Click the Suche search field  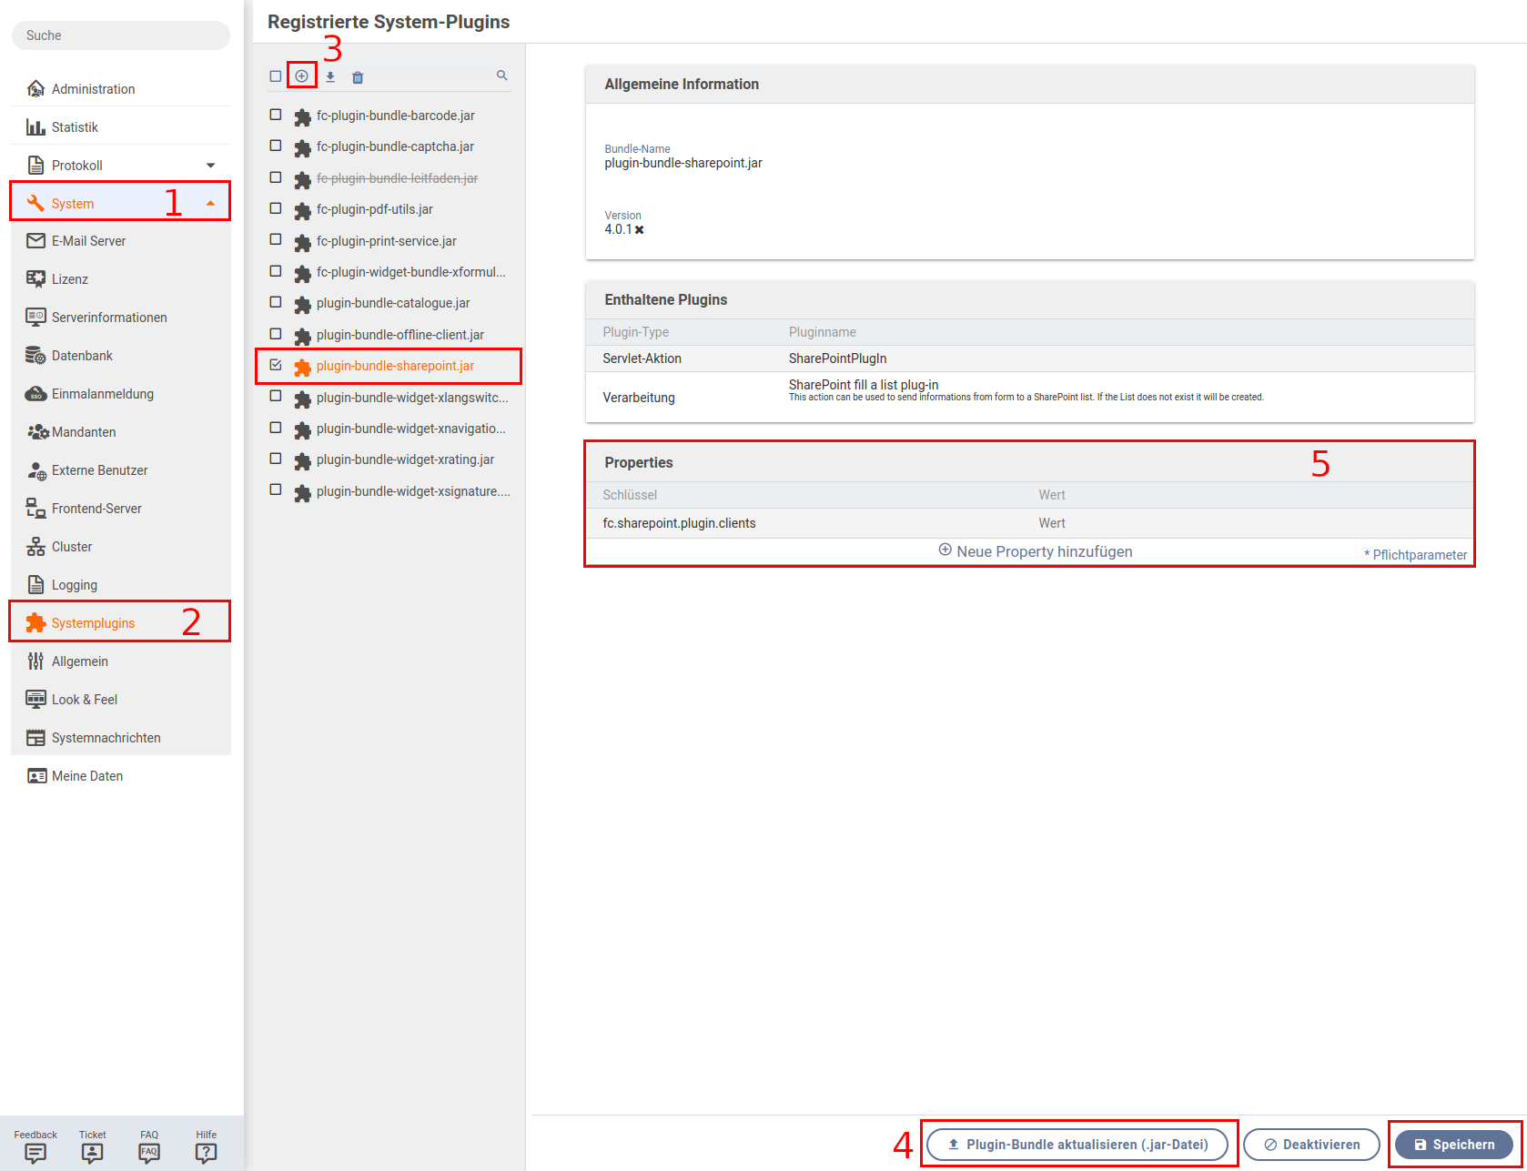pyautogui.click(x=119, y=35)
